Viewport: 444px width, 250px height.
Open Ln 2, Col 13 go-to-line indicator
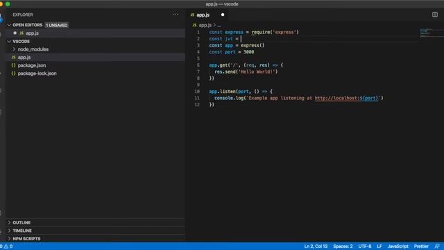tap(316, 247)
